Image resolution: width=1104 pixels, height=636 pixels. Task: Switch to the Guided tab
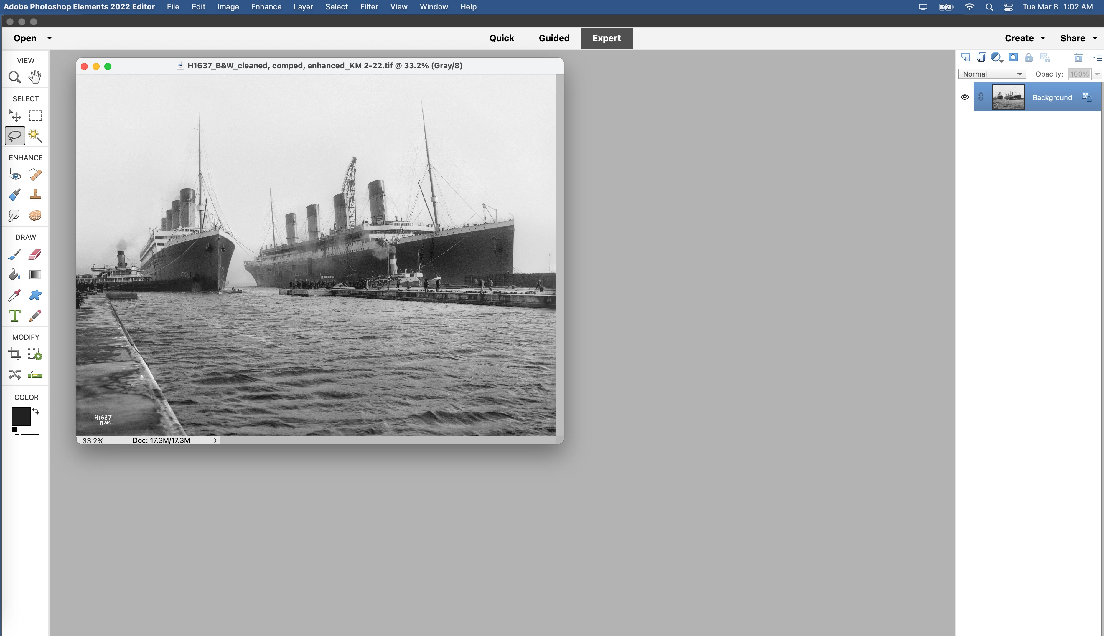[553, 38]
